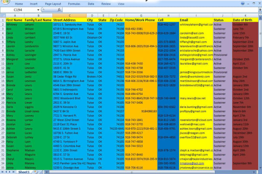Select column C header
Screen dimensions: 262x174
pos(69,15)
